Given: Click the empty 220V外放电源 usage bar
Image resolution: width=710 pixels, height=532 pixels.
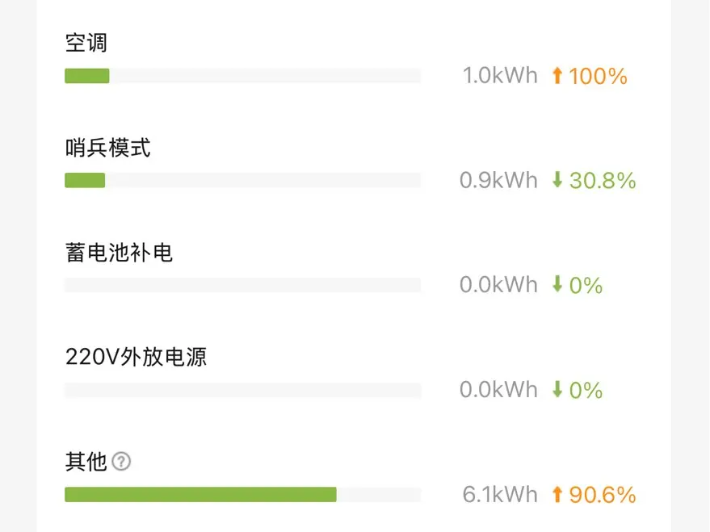Looking at the screenshot, I should point(242,390).
